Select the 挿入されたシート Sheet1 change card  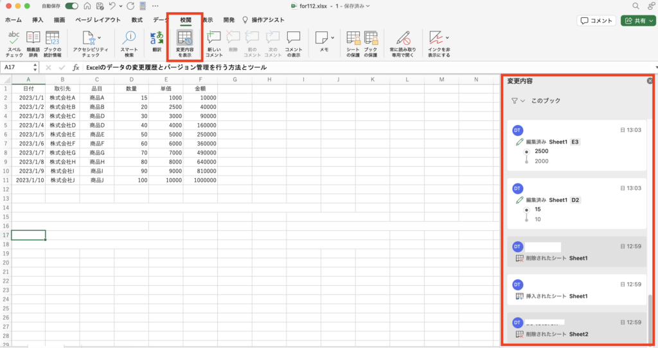click(577, 290)
